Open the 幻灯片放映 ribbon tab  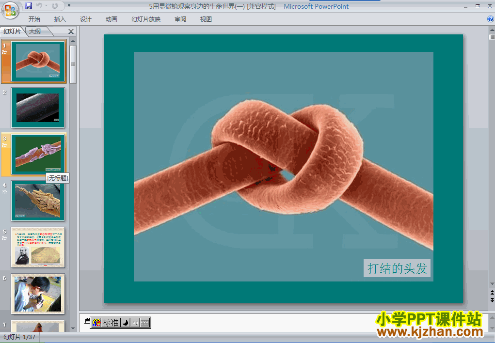coord(146,19)
